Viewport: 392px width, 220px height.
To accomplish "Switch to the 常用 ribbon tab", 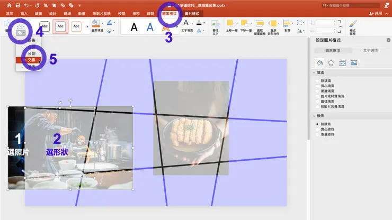I will coord(10,13).
